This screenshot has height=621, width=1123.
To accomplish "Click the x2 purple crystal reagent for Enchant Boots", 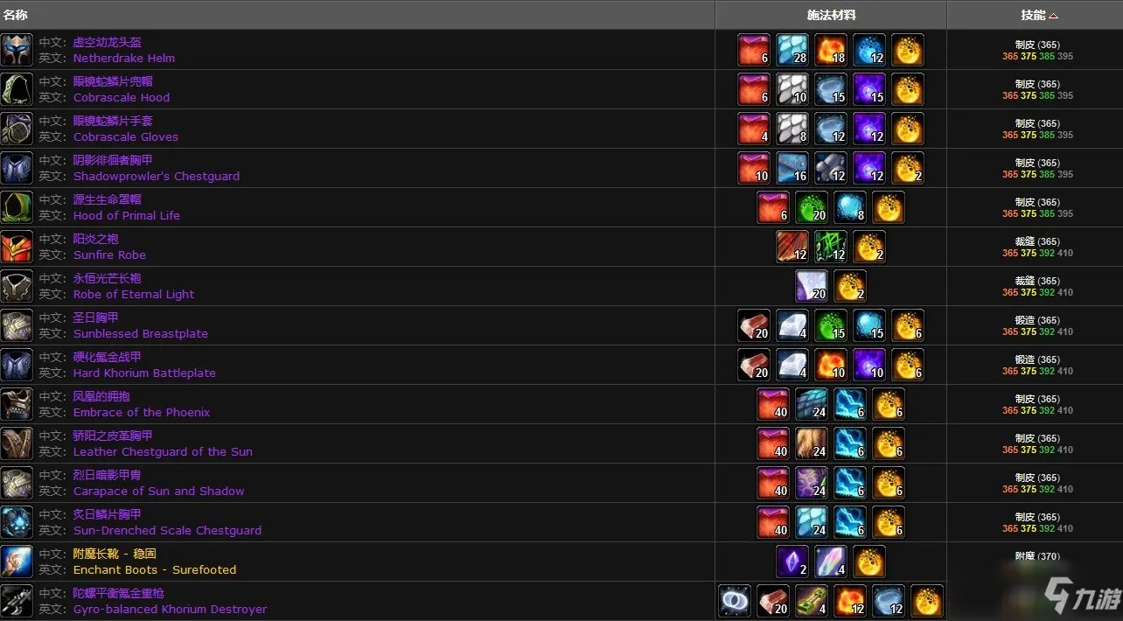I will point(792,562).
